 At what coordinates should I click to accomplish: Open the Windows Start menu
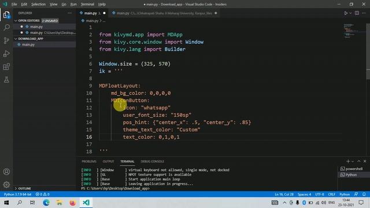click(x=6, y=203)
